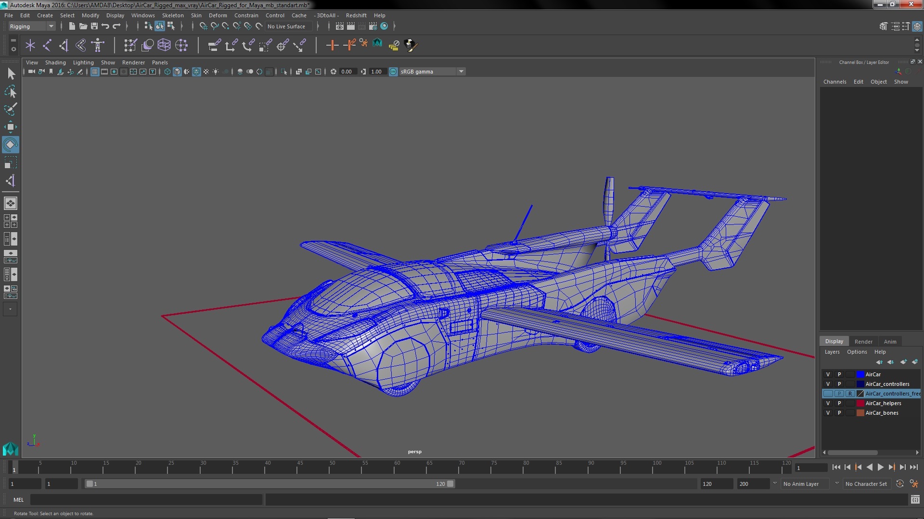
Task: Open the layer editor Options menu
Action: click(x=857, y=352)
